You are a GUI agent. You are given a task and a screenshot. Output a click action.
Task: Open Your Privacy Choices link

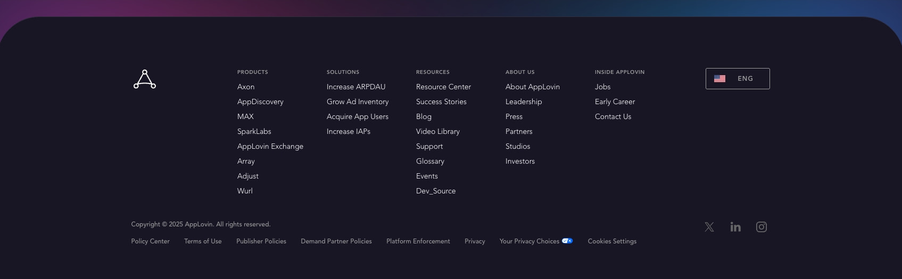click(529, 241)
